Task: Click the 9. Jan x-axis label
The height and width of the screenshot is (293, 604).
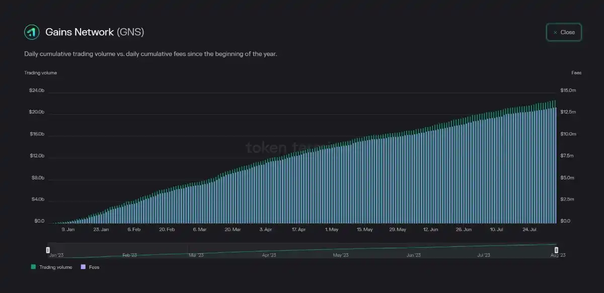Action: [68, 230]
